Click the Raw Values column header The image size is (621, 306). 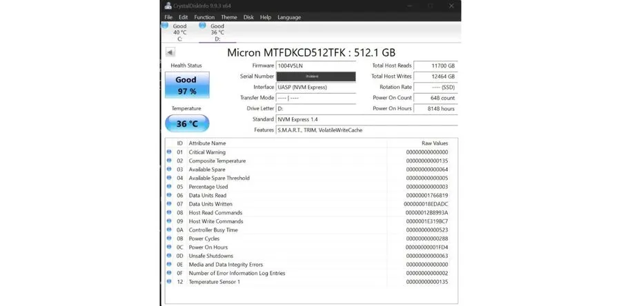pos(435,143)
